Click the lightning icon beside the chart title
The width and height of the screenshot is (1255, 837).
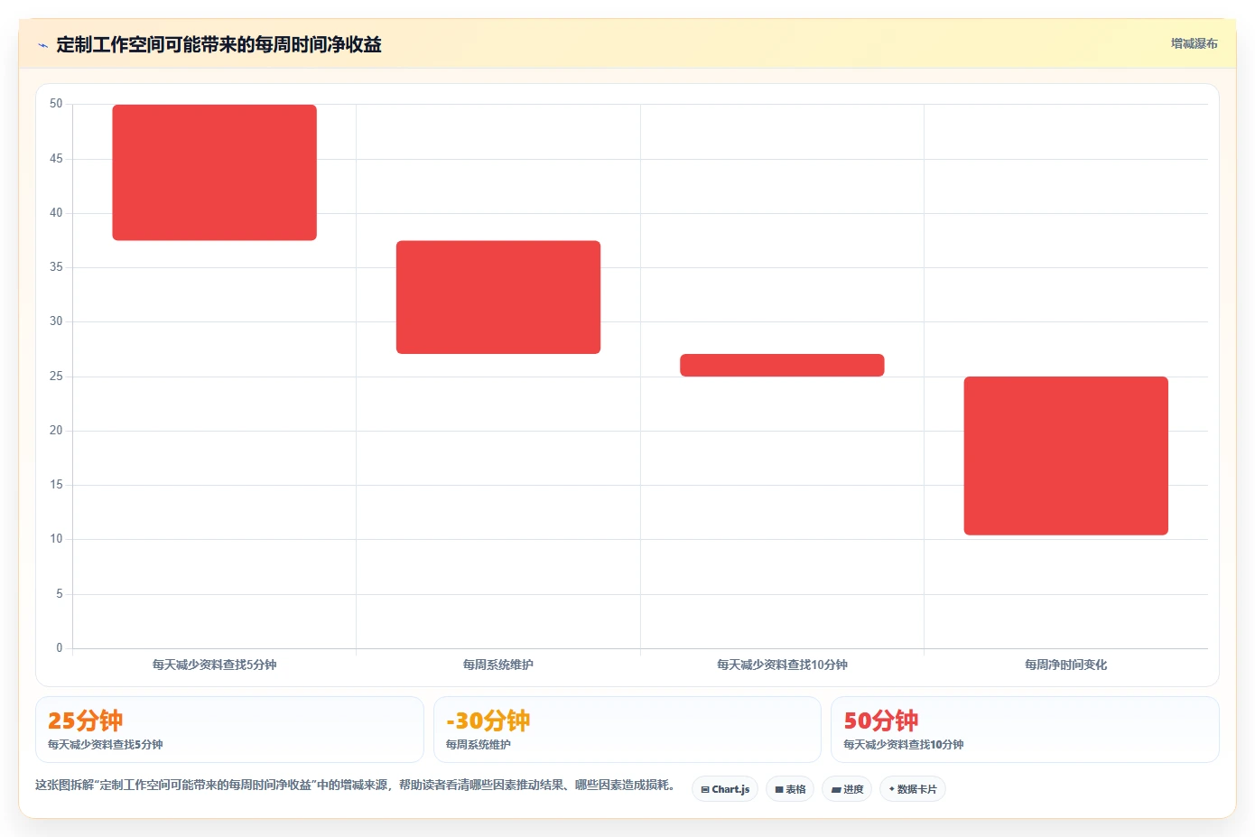(42, 45)
